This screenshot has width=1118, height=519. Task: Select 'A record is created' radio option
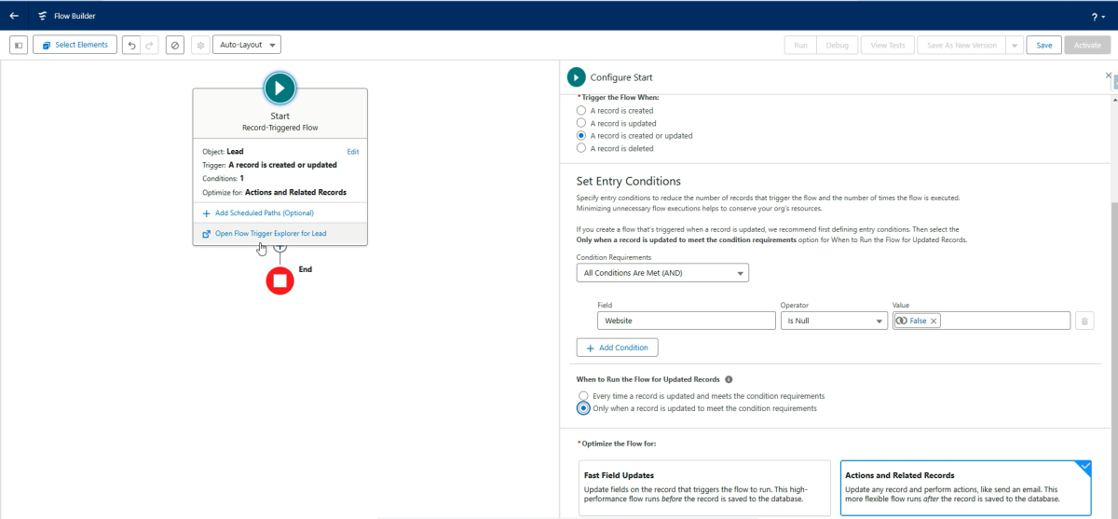pyautogui.click(x=581, y=110)
